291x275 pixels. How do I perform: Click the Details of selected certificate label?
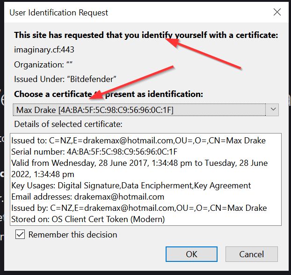coord(68,124)
